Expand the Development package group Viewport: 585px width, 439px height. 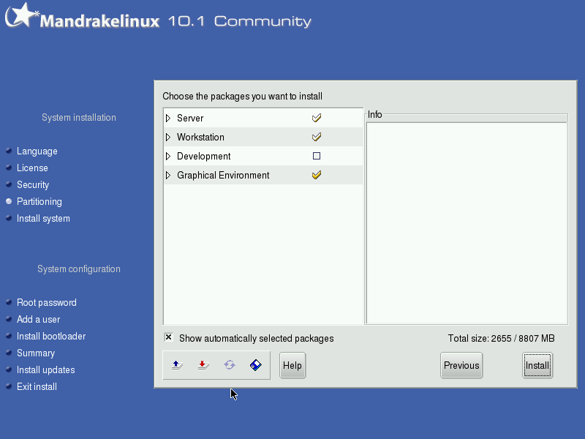pos(168,156)
